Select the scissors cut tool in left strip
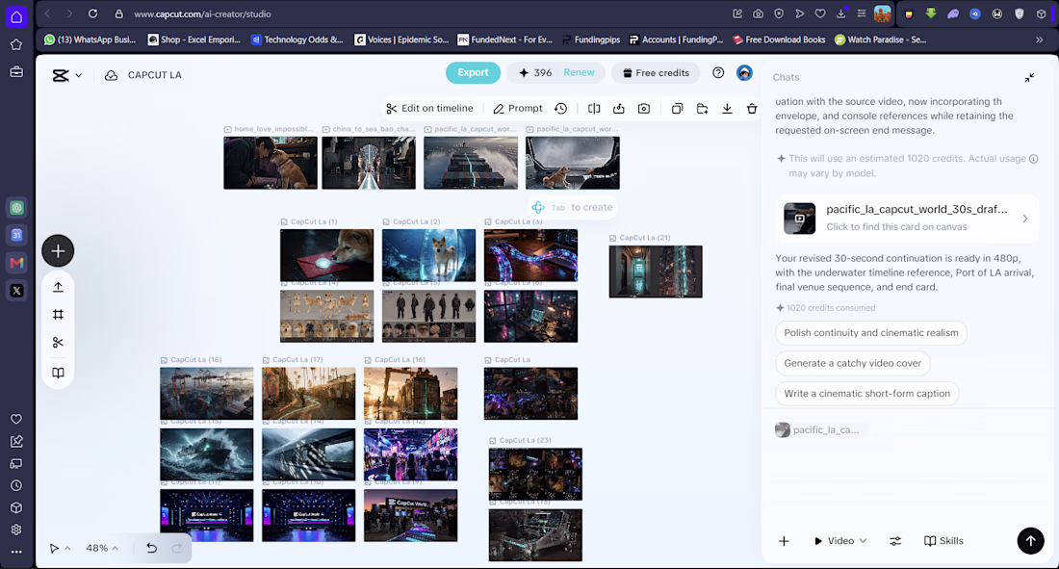This screenshot has width=1059, height=569. coord(58,343)
